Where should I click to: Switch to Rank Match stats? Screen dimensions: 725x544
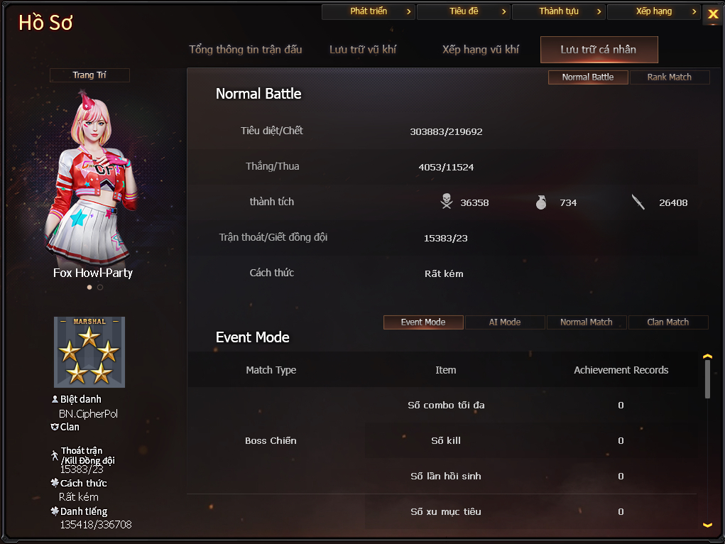click(669, 77)
